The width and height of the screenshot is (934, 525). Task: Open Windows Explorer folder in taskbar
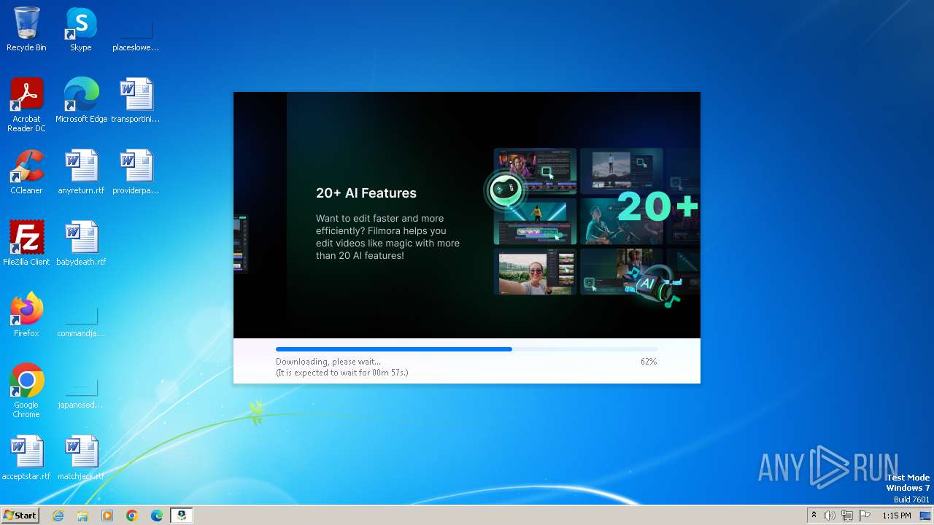(82, 516)
